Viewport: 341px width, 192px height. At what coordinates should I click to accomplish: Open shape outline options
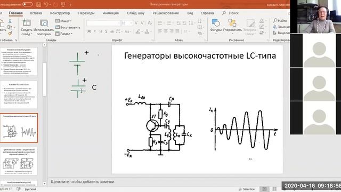coord(262,27)
